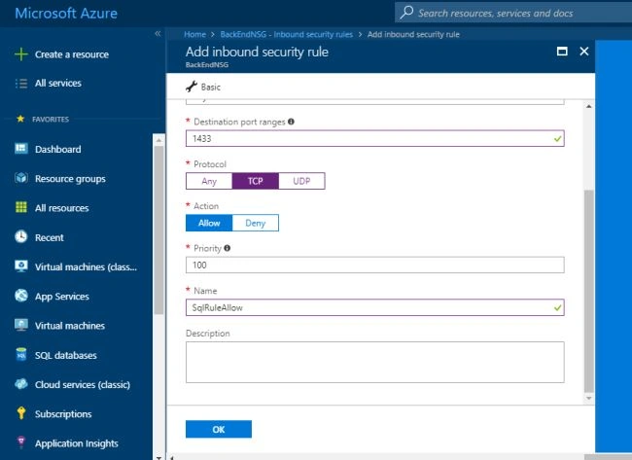The width and height of the screenshot is (632, 460).
Task: Click the OK button
Action: 219,429
